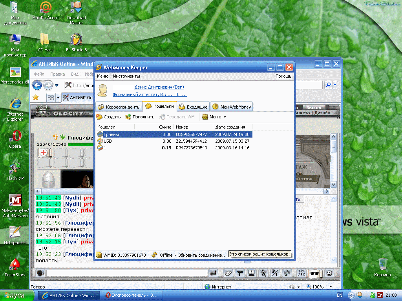Open the Opera desktop icon
This screenshot has width=402, height=301.
[15, 140]
